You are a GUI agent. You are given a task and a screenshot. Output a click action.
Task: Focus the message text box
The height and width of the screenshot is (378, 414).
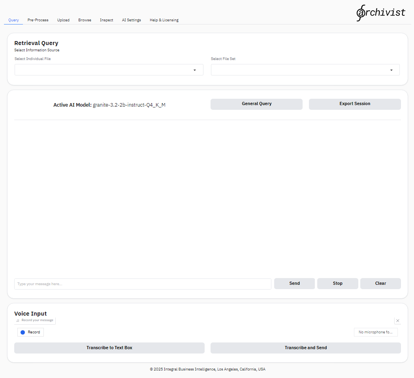point(143,284)
